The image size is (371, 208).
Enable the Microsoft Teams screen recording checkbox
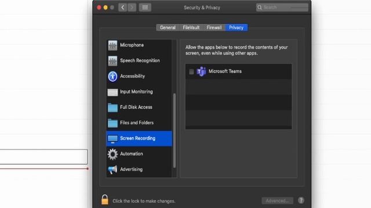coord(191,72)
